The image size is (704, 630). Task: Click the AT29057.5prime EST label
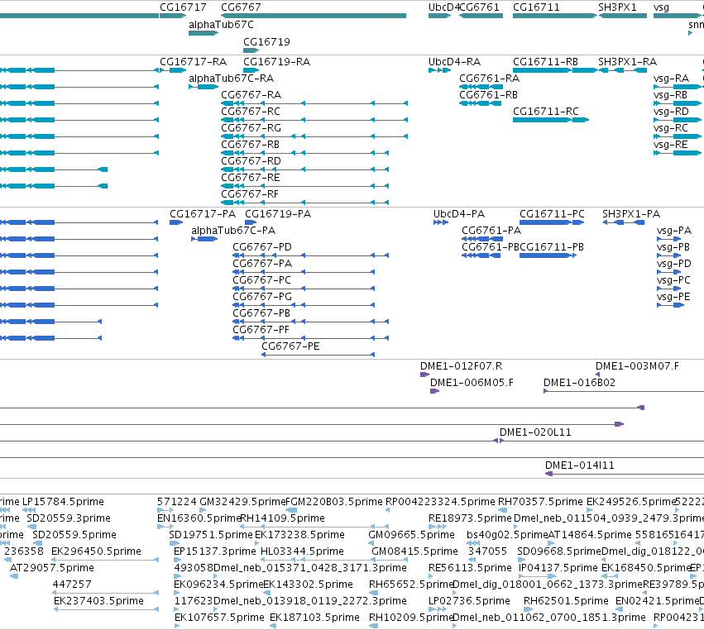tap(52, 568)
